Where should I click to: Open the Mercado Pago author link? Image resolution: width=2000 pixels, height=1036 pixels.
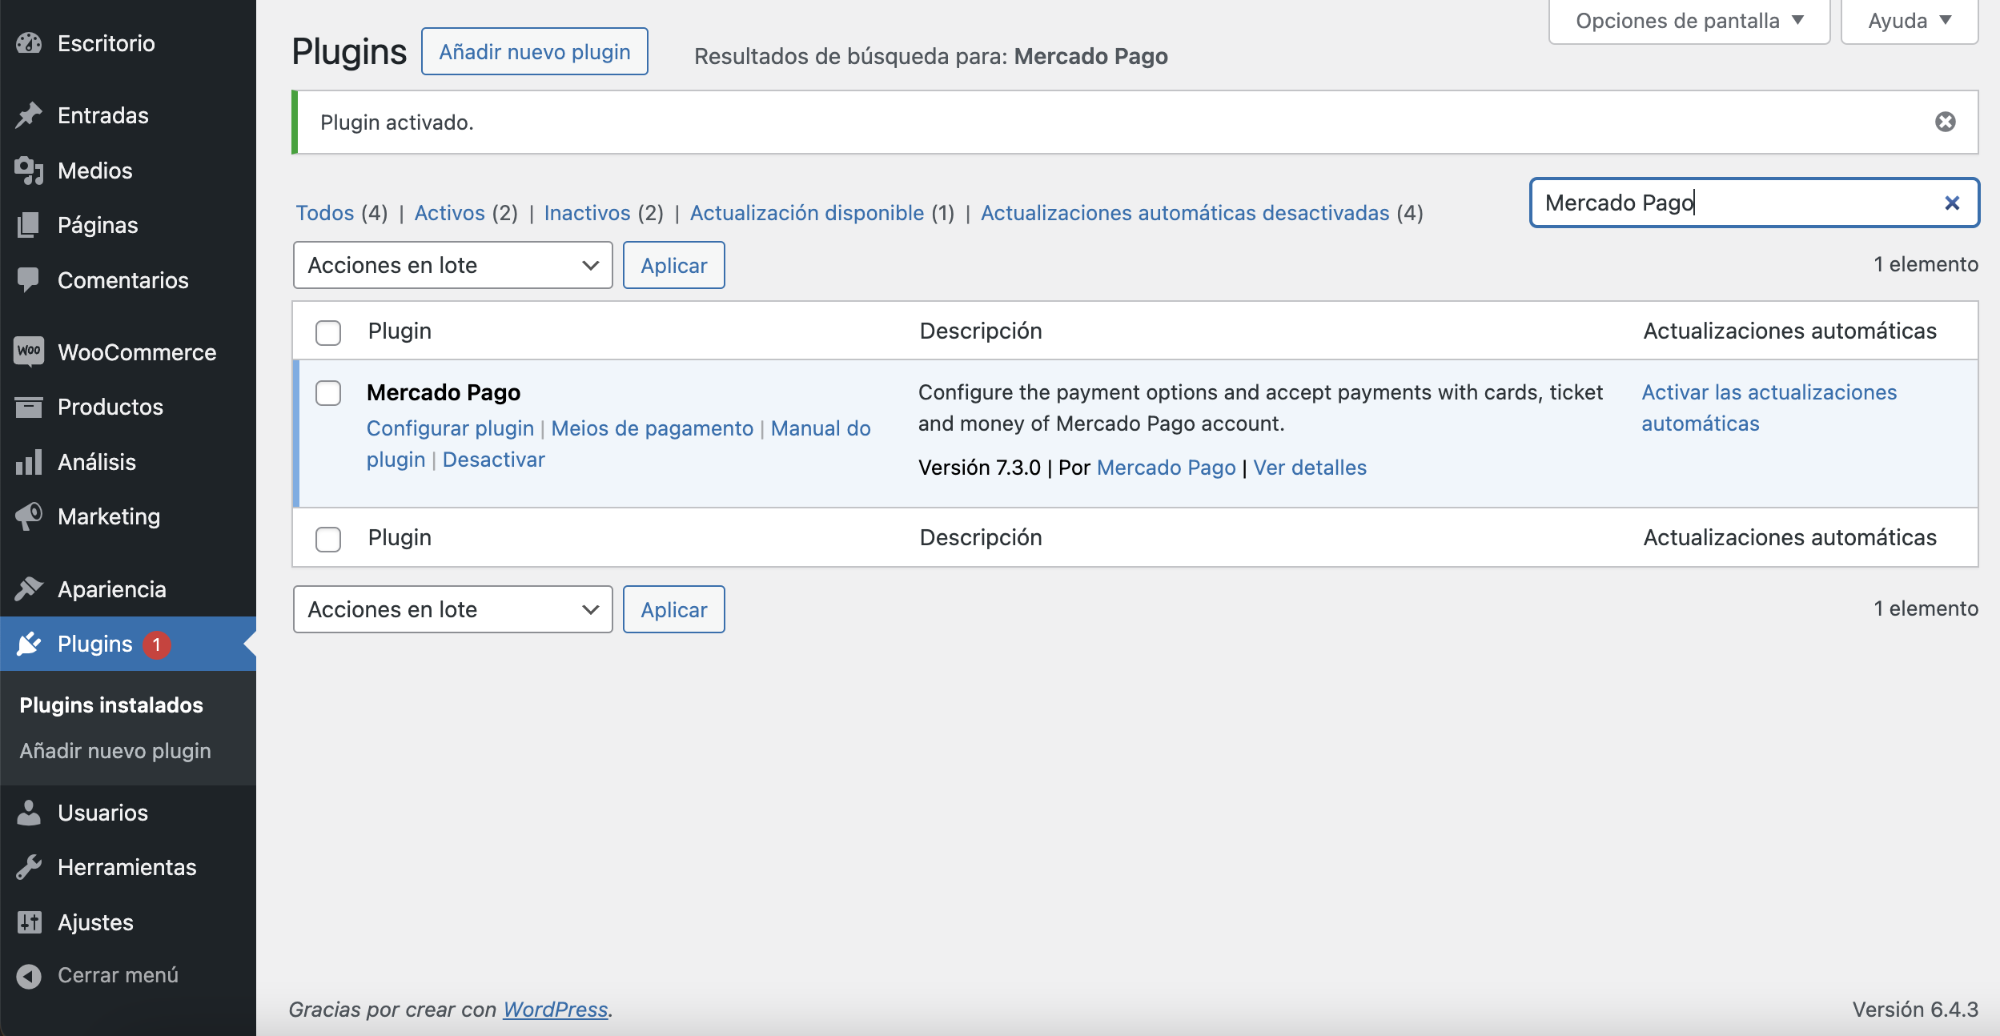click(x=1166, y=468)
